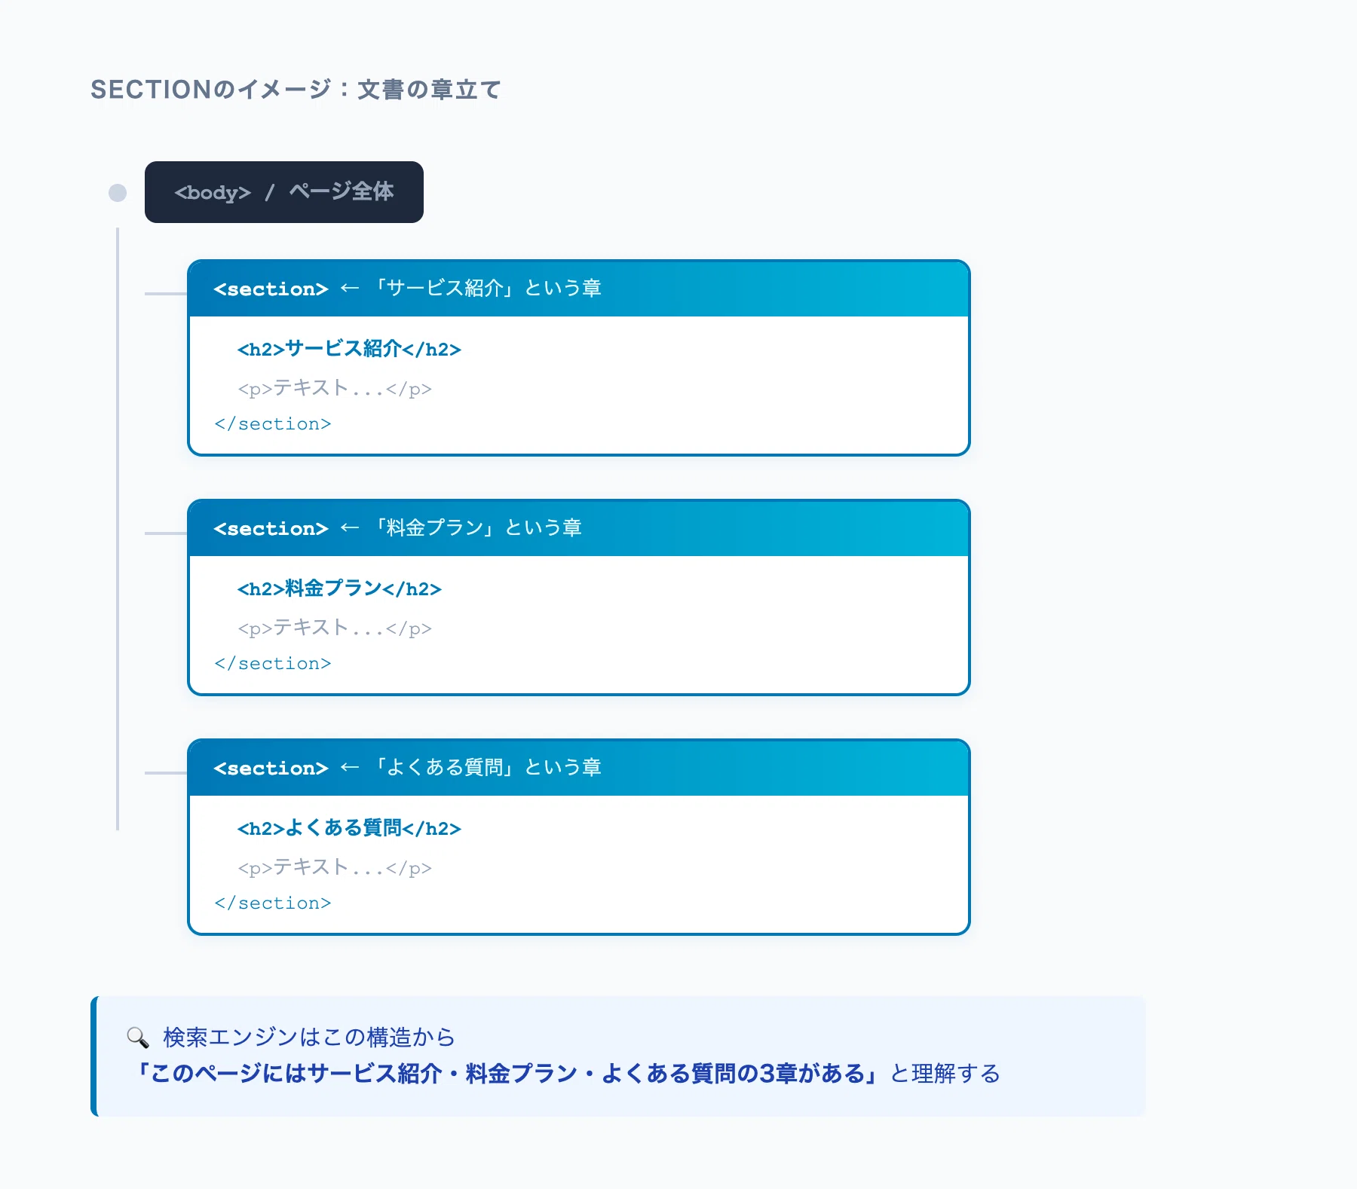The image size is (1357, 1189).
Task: Click the section header 「よくある質問」という章
Action: (x=578, y=768)
